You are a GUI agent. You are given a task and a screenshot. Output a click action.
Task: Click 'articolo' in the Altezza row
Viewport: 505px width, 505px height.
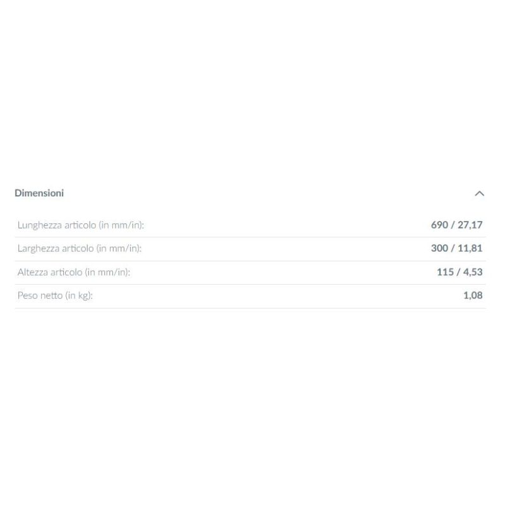(x=67, y=272)
